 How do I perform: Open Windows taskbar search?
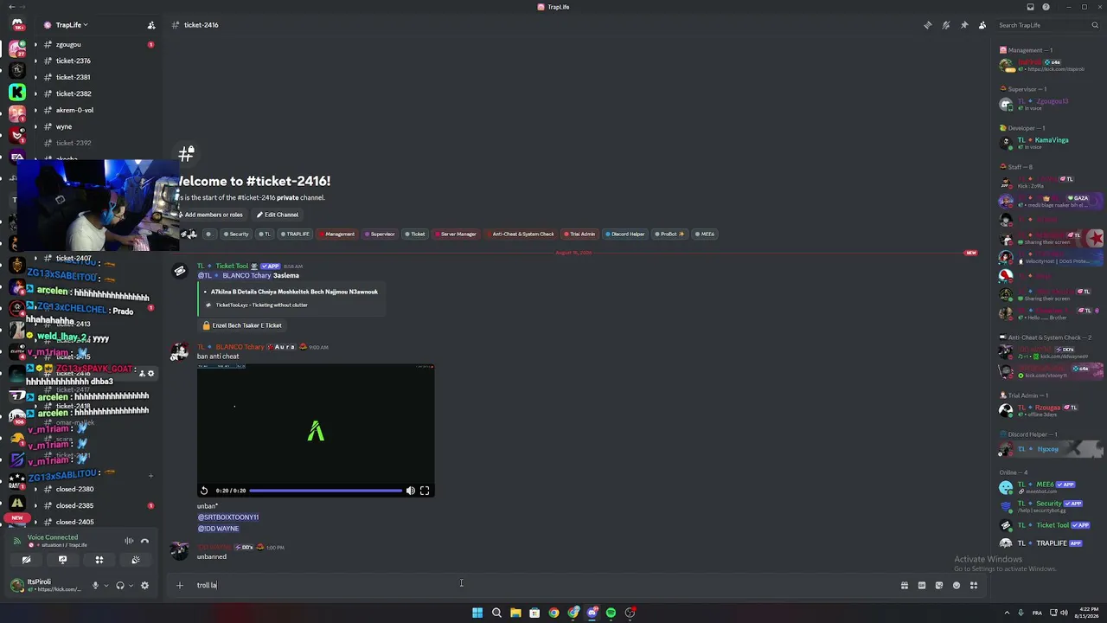tap(496, 613)
